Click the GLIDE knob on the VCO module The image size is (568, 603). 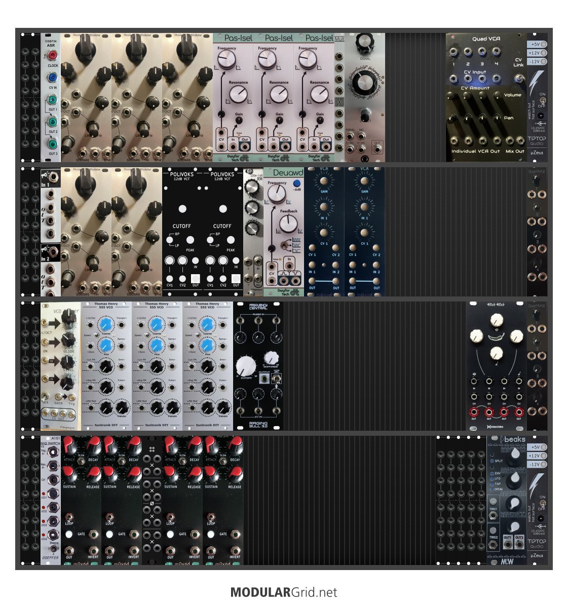68,341
